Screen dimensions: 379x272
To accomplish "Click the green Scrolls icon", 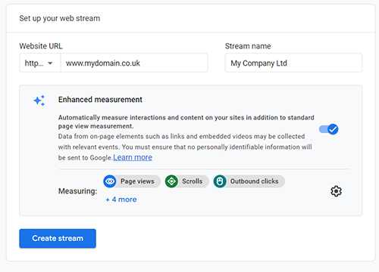I will pyautogui.click(x=171, y=181).
